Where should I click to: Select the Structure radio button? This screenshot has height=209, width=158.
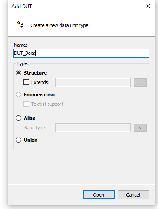tap(19, 73)
